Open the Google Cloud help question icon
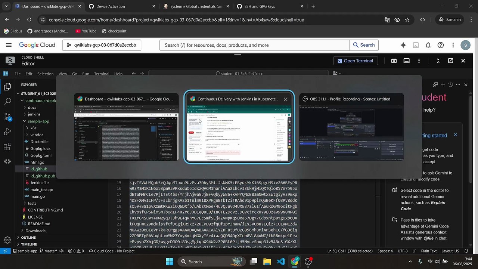The width and height of the screenshot is (478, 269). [x=441, y=45]
